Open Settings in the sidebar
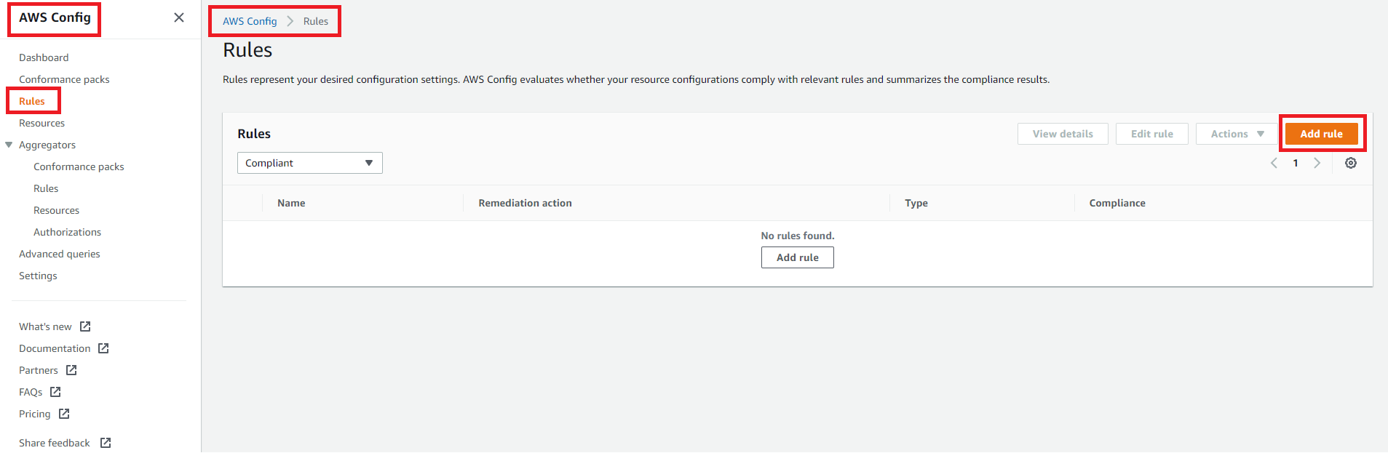The image size is (1388, 453). (x=38, y=276)
